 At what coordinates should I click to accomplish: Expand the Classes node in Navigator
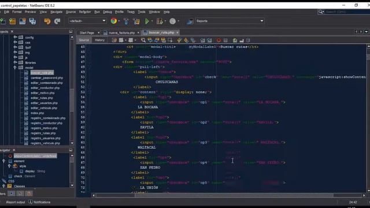(4, 186)
